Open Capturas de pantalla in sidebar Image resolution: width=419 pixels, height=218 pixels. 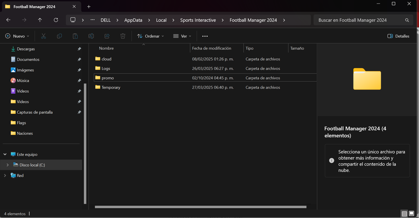click(35, 112)
